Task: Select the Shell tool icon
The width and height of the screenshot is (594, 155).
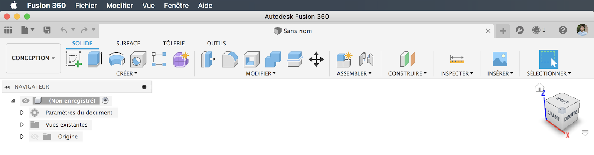Action: [251, 59]
